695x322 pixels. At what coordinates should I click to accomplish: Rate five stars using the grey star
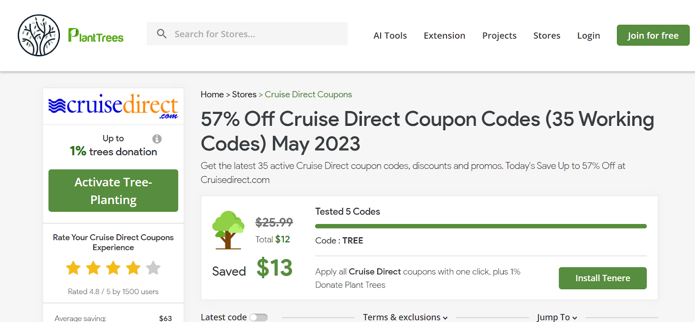[x=153, y=268]
